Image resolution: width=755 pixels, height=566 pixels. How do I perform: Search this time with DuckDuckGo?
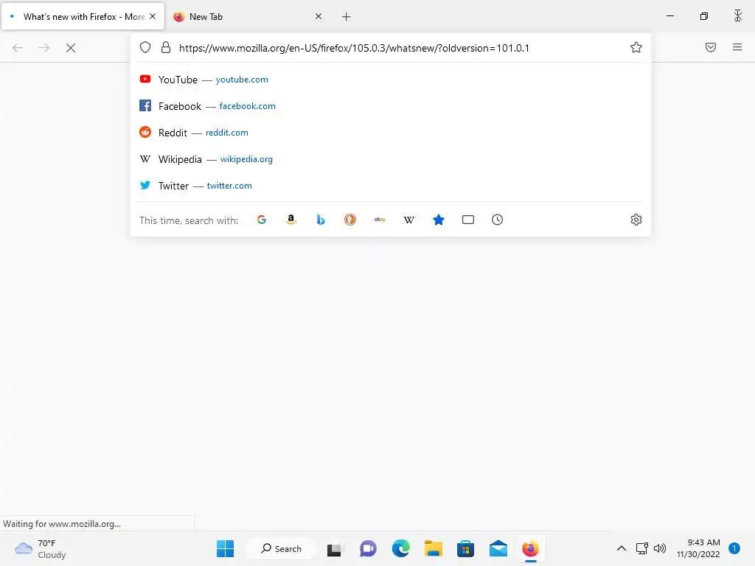350,220
